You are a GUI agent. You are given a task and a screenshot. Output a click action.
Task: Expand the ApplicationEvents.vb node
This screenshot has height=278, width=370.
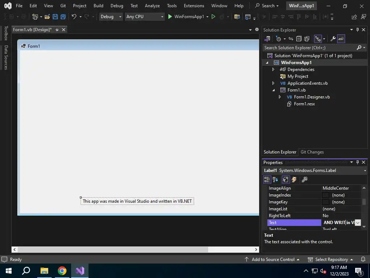coord(273,83)
